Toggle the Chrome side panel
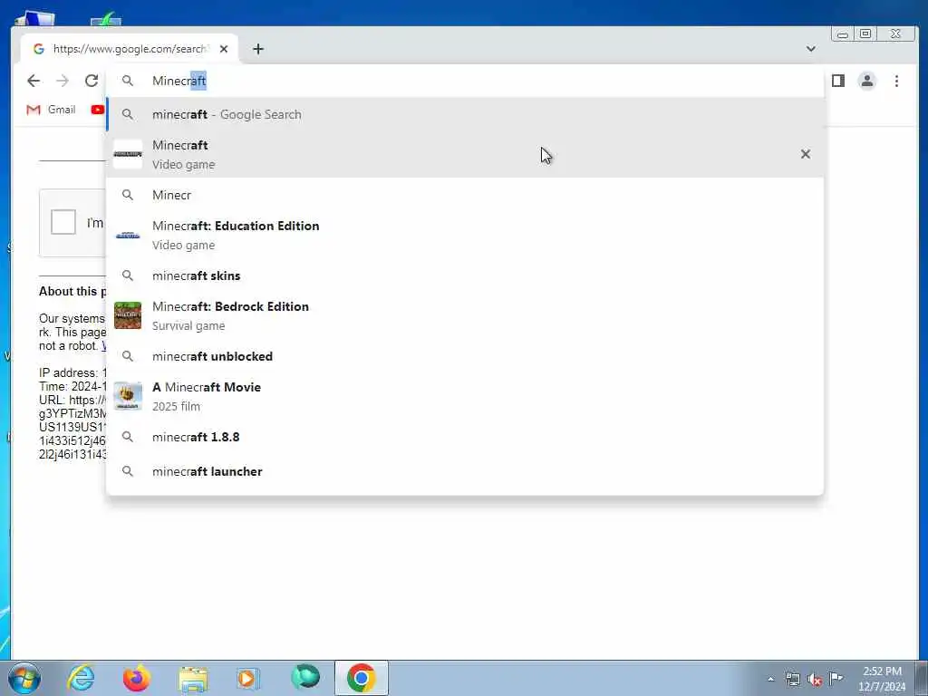This screenshot has height=696, width=928. [x=838, y=81]
